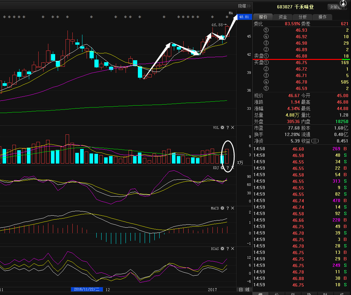Click 收益(三) value 0.451
This screenshot has height=295, width=351.
(342, 141)
